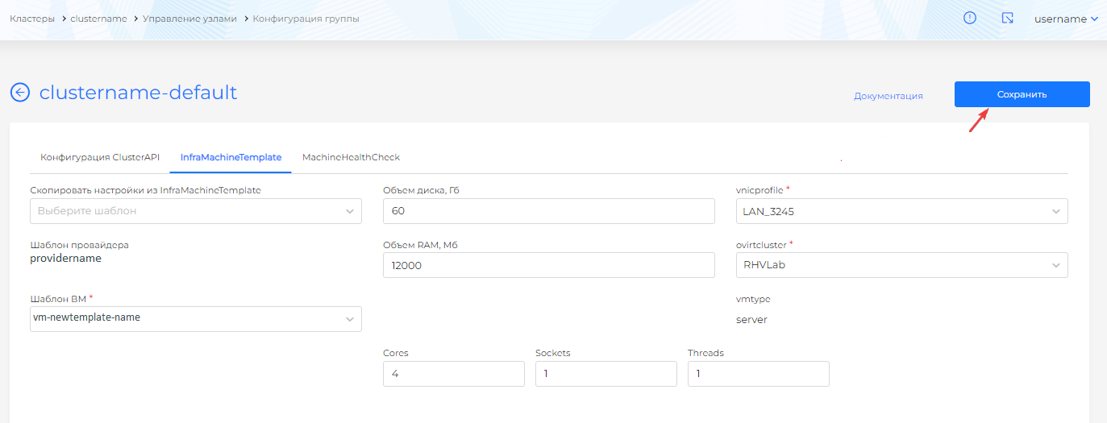The width and height of the screenshot is (1107, 423).
Task: Click the Cores input field
Action: tap(453, 374)
